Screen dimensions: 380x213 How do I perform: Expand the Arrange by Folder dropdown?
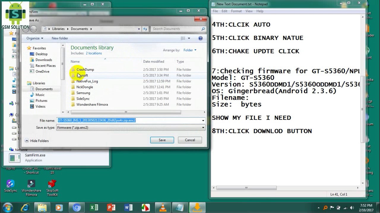pos(190,50)
